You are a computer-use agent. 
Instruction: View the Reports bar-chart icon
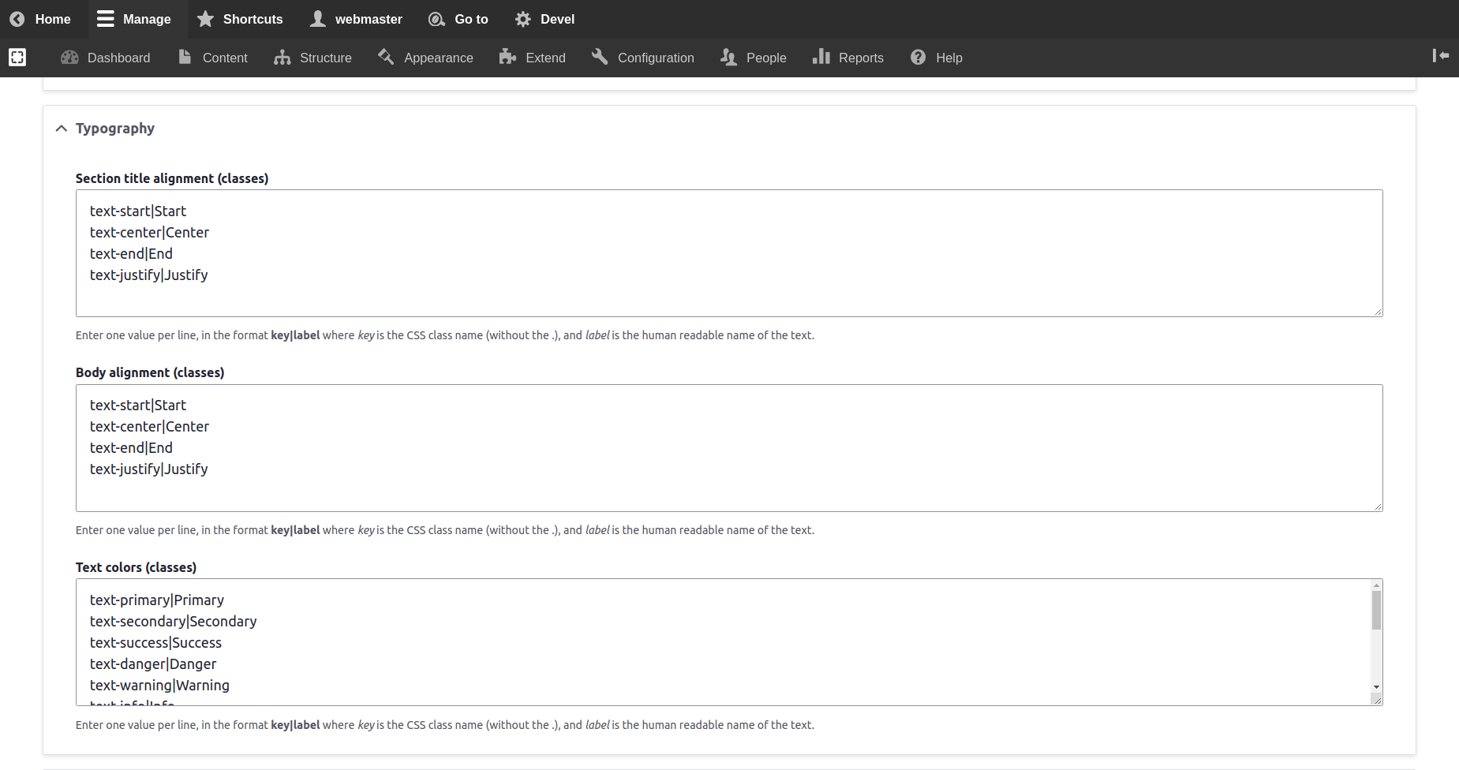coord(822,57)
